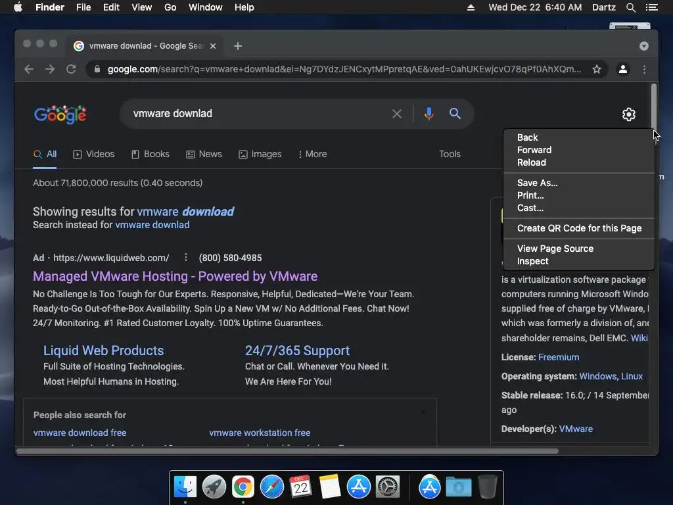Open Google quick settings gear

[x=629, y=114]
